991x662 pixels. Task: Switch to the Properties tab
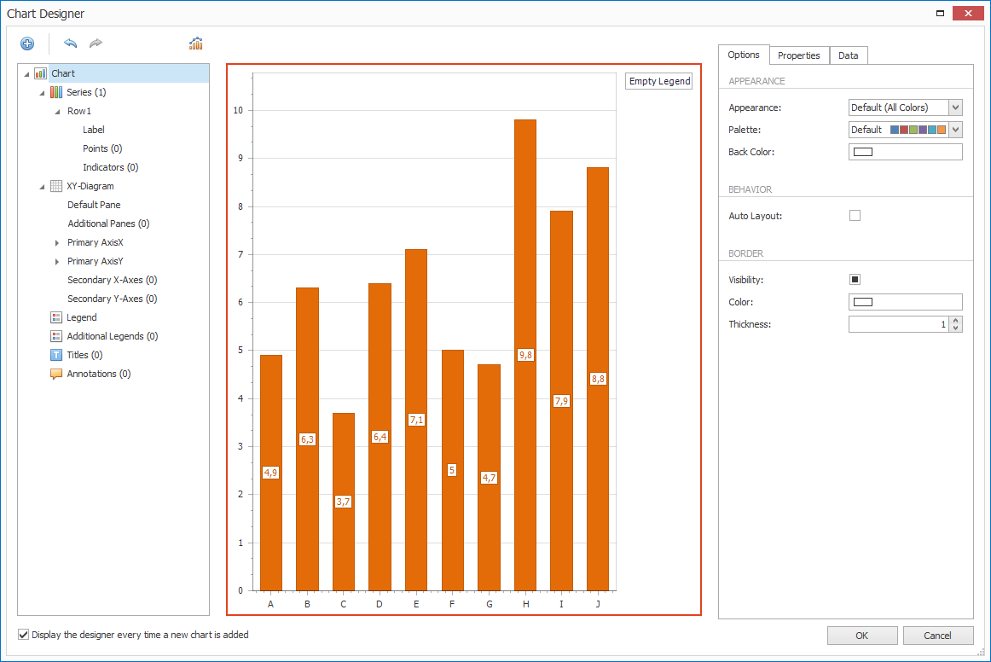[798, 55]
